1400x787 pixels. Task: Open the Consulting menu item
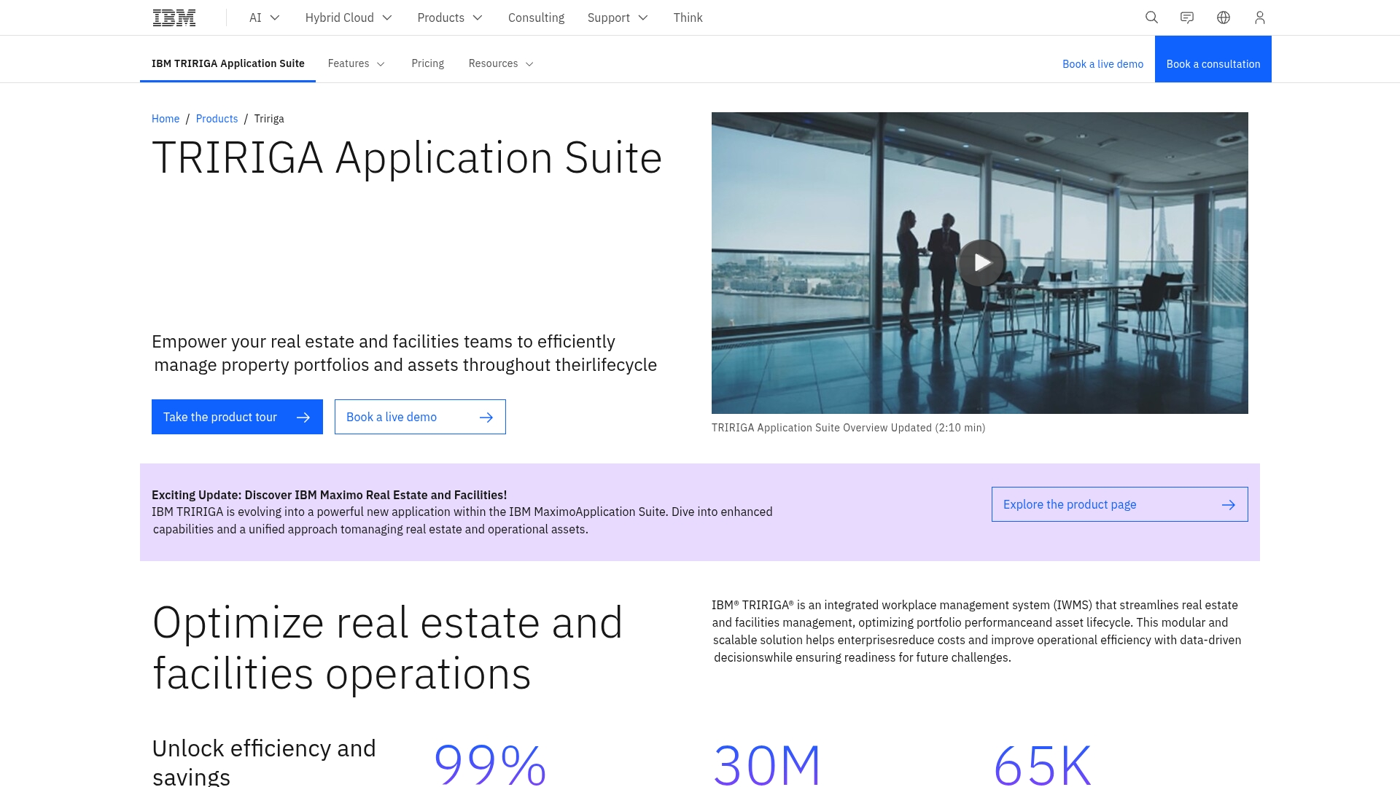(536, 17)
